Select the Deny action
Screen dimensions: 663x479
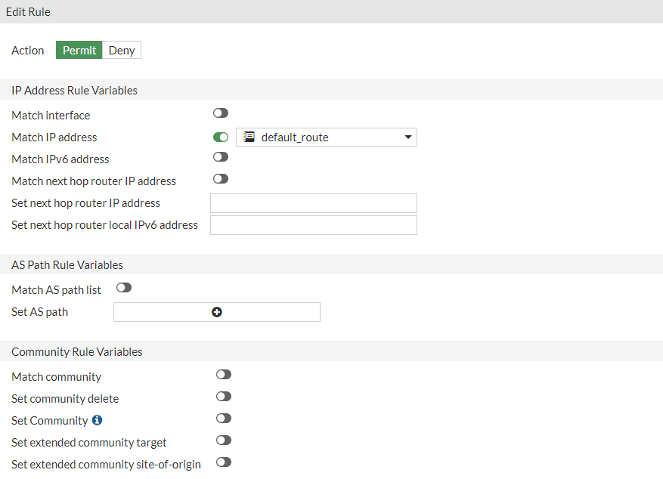point(122,51)
